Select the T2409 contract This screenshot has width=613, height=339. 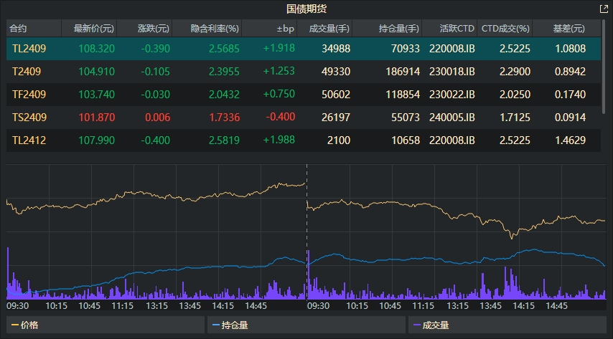(x=26, y=72)
